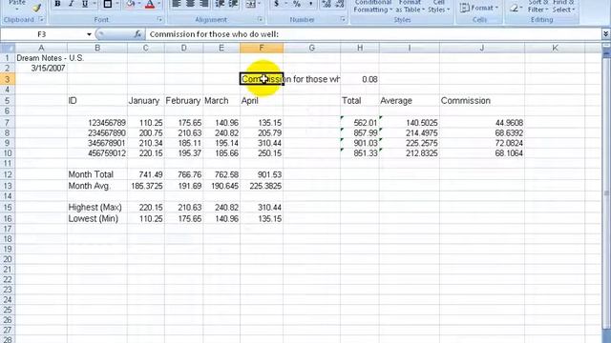Viewport: 611px width, 343px height.
Task: Click Merge and Center icon
Action: (x=251, y=4)
